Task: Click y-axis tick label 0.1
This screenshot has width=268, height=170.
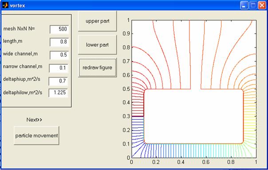Action: [x=126, y=144]
